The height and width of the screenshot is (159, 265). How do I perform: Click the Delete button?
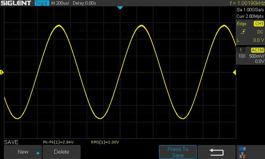(x=62, y=152)
